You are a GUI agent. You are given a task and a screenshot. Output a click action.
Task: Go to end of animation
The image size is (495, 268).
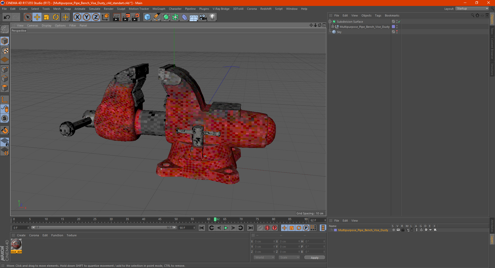(250, 228)
